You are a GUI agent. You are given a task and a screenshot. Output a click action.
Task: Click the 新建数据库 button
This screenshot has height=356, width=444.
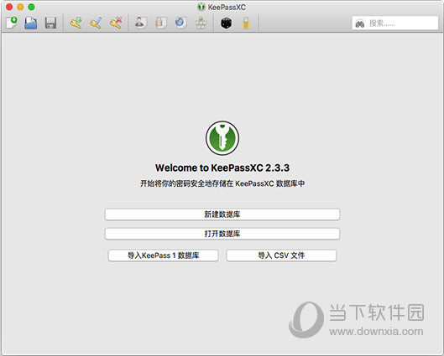(x=222, y=214)
